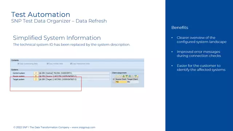233x131 pixels.
Task: Toggle the Copy customizing data checkbox
Action: click(19, 64)
